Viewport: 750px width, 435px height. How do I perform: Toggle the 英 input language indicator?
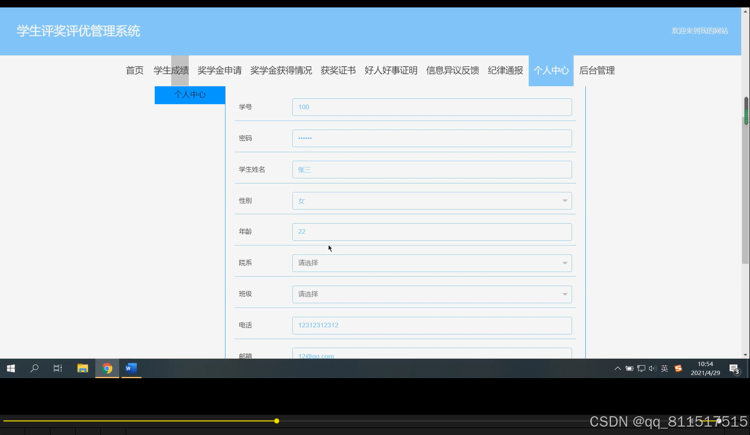point(664,368)
